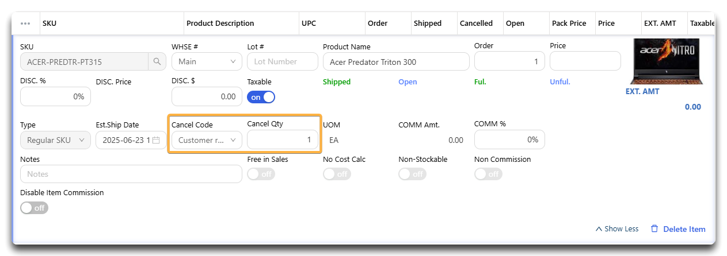Open the Est.Ship Date calendar icon
This screenshot has width=727, height=256.
pos(156,140)
